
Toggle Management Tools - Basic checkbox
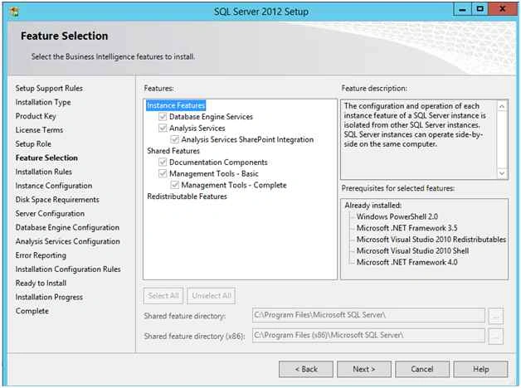tap(163, 173)
